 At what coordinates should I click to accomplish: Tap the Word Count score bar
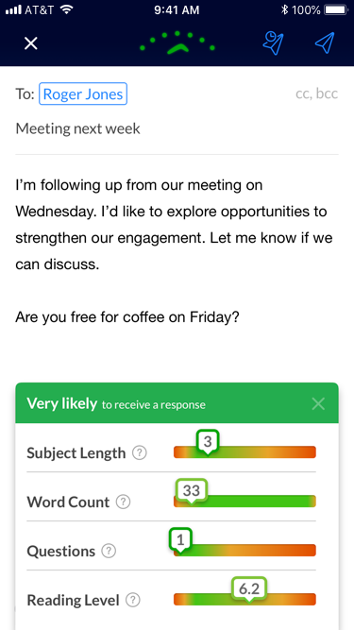click(244, 501)
